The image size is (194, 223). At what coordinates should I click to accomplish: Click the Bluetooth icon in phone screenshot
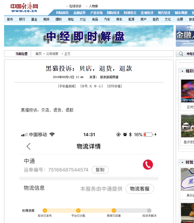[x=130, y=135]
